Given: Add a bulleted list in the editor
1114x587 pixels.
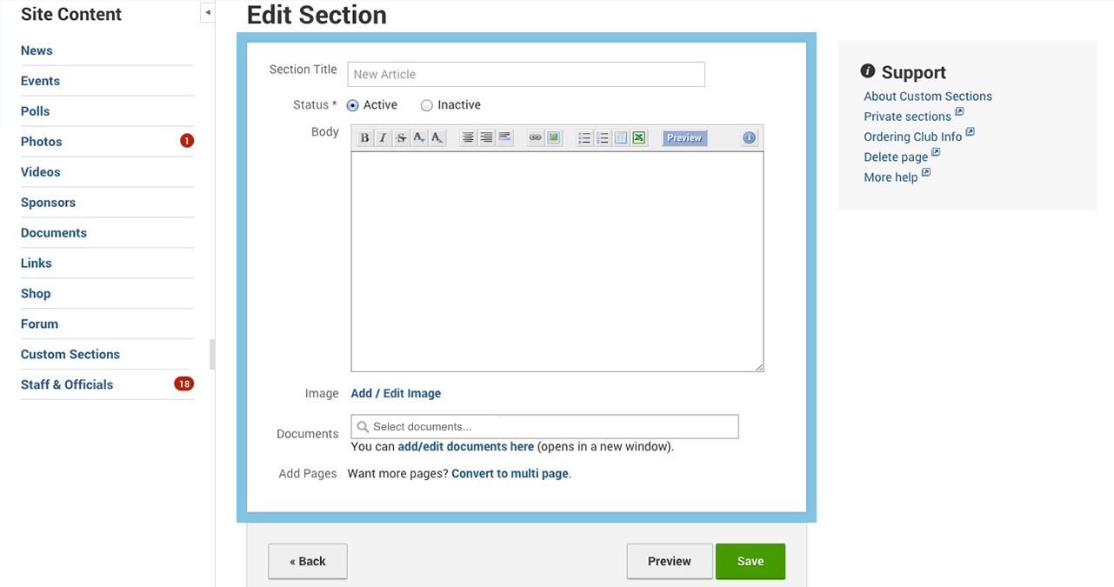Looking at the screenshot, I should (584, 138).
